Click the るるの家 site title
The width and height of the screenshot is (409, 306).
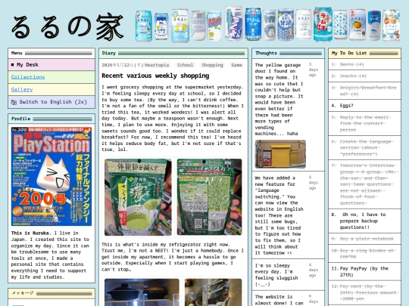coord(67,26)
